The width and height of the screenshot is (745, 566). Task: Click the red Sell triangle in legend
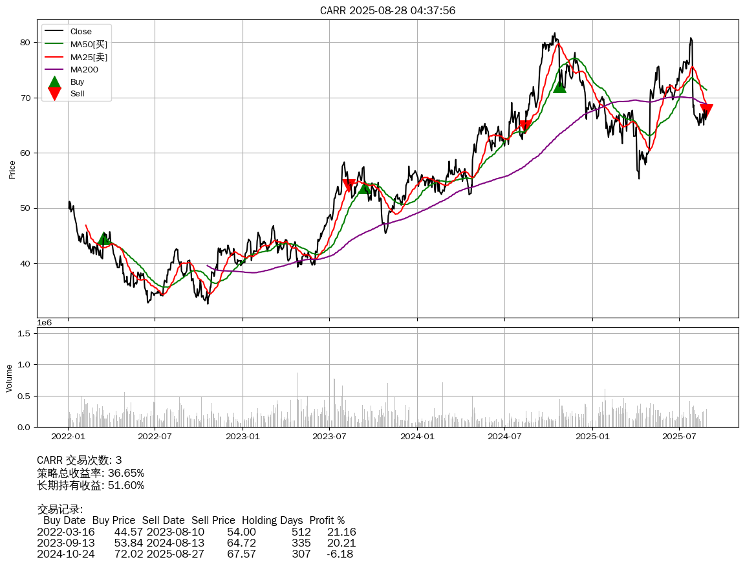coord(55,94)
